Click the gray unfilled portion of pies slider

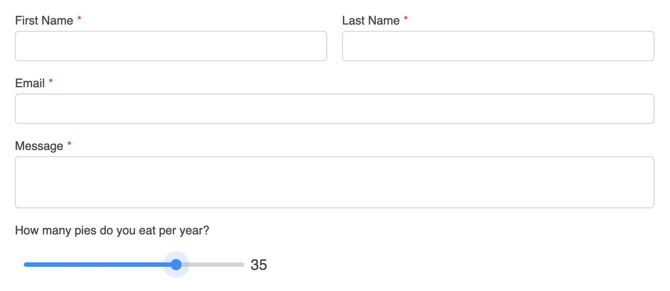pos(213,264)
